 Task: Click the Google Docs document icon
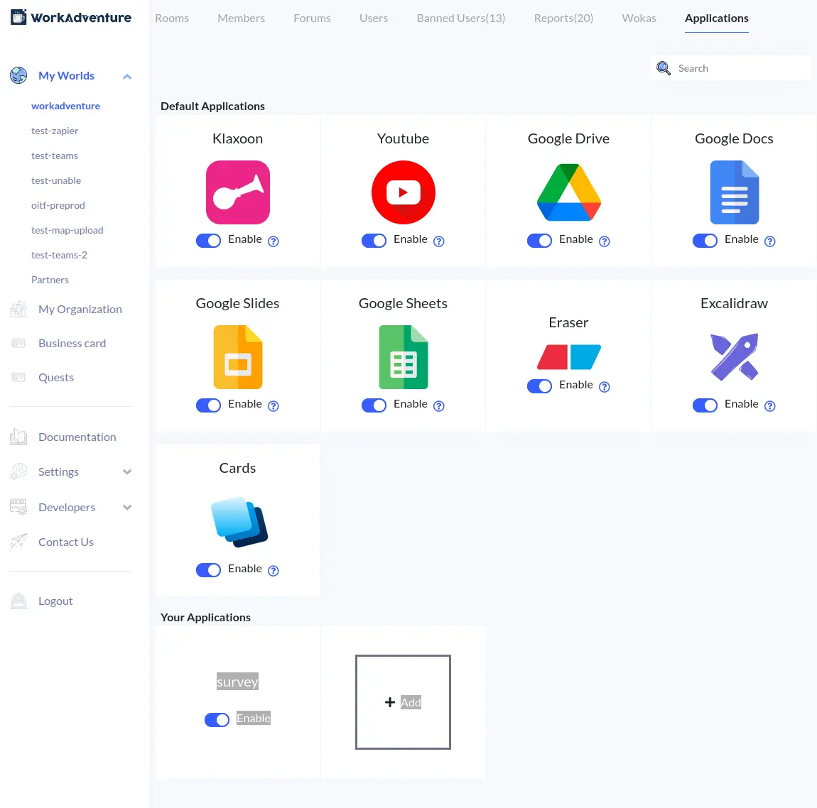(734, 192)
